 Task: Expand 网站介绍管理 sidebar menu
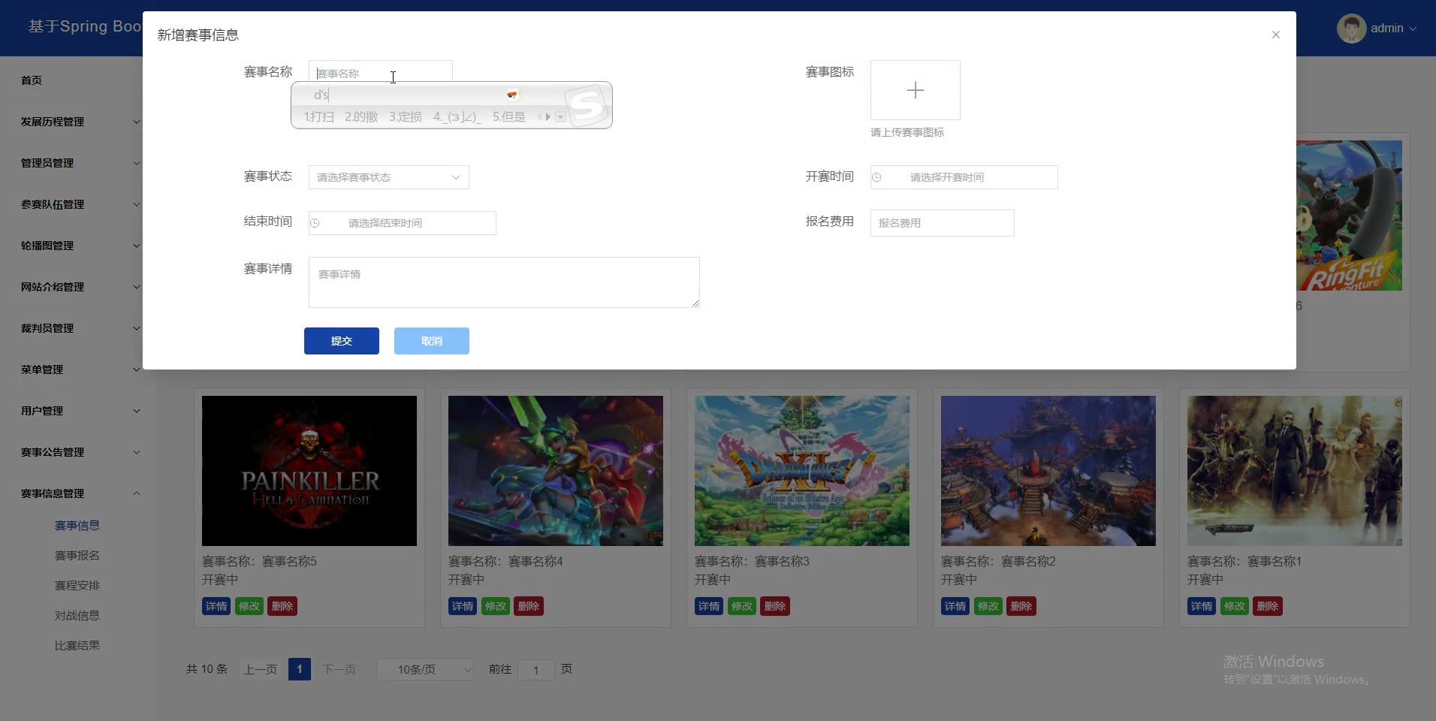(79, 287)
